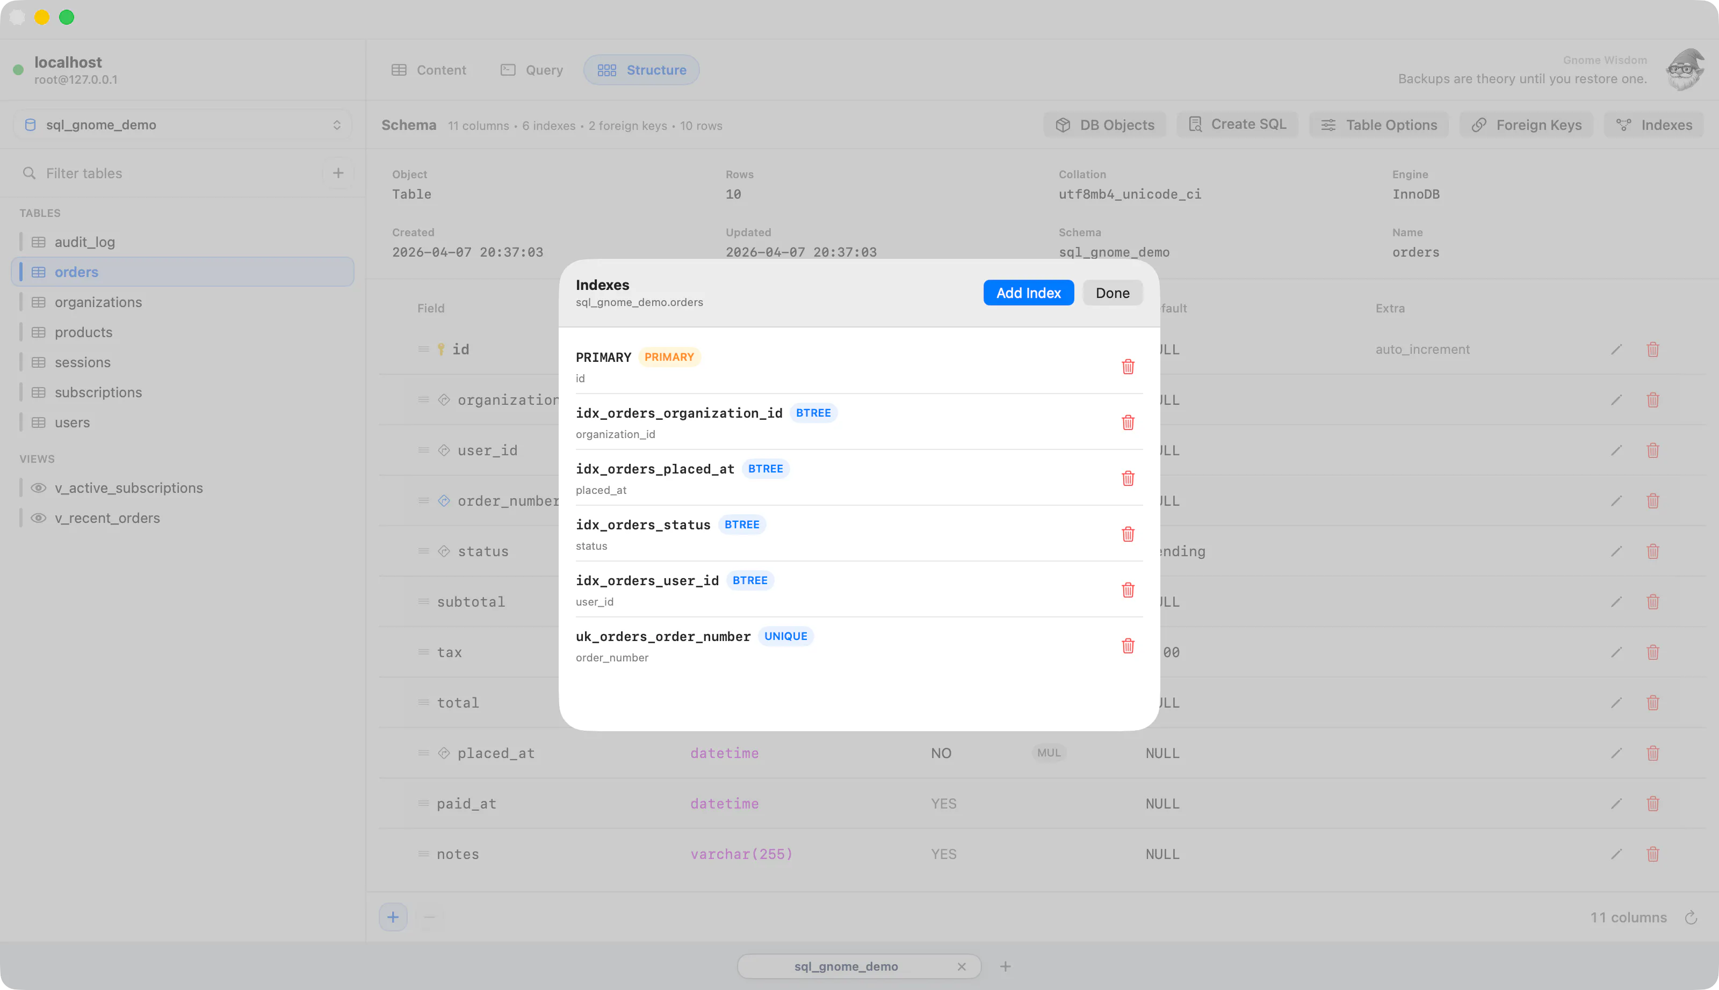
Task: Close the sql_gnome_demo bottom tab
Action: pos(961,966)
